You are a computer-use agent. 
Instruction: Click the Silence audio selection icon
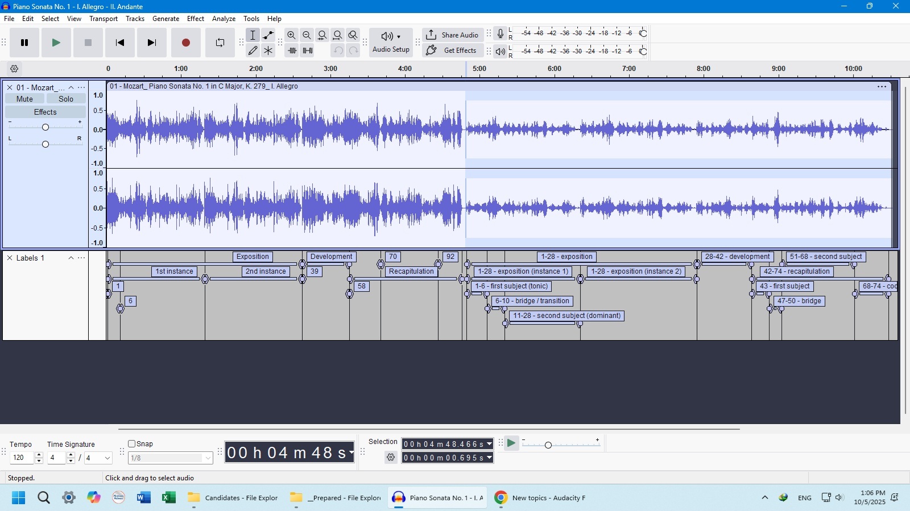(x=308, y=51)
